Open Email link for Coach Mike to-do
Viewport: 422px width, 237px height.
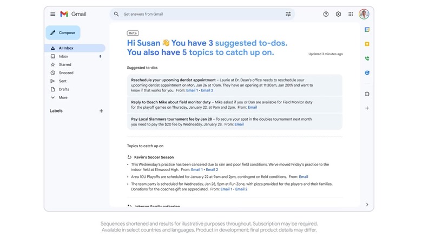pyautogui.click(x=252, y=107)
